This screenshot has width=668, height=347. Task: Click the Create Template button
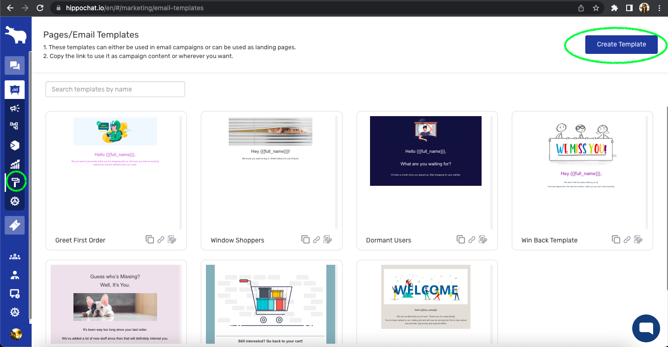coord(621,44)
